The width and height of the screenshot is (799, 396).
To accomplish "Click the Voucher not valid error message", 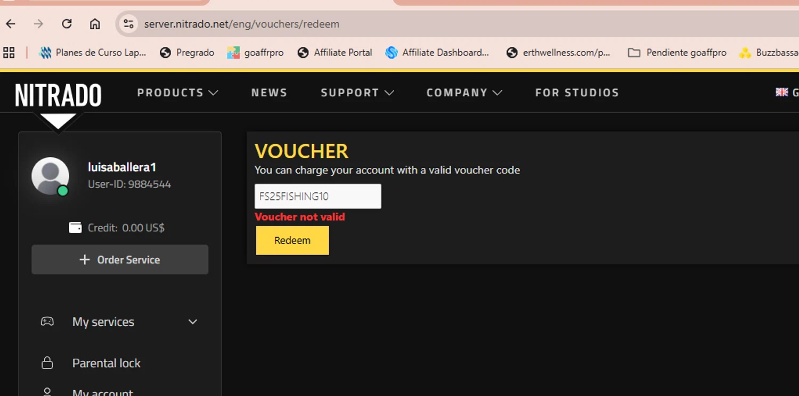I will pyautogui.click(x=300, y=217).
